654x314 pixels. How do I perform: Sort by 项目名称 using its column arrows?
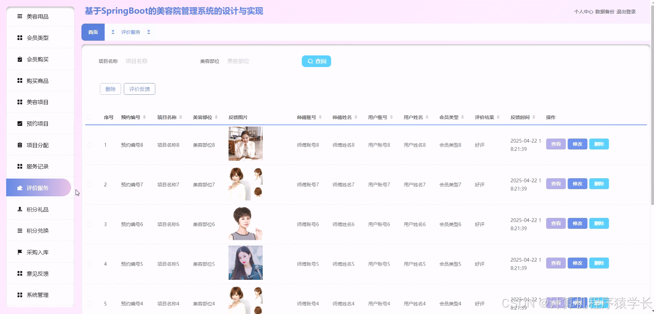point(181,117)
